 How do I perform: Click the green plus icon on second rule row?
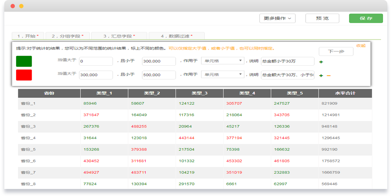click(321, 76)
